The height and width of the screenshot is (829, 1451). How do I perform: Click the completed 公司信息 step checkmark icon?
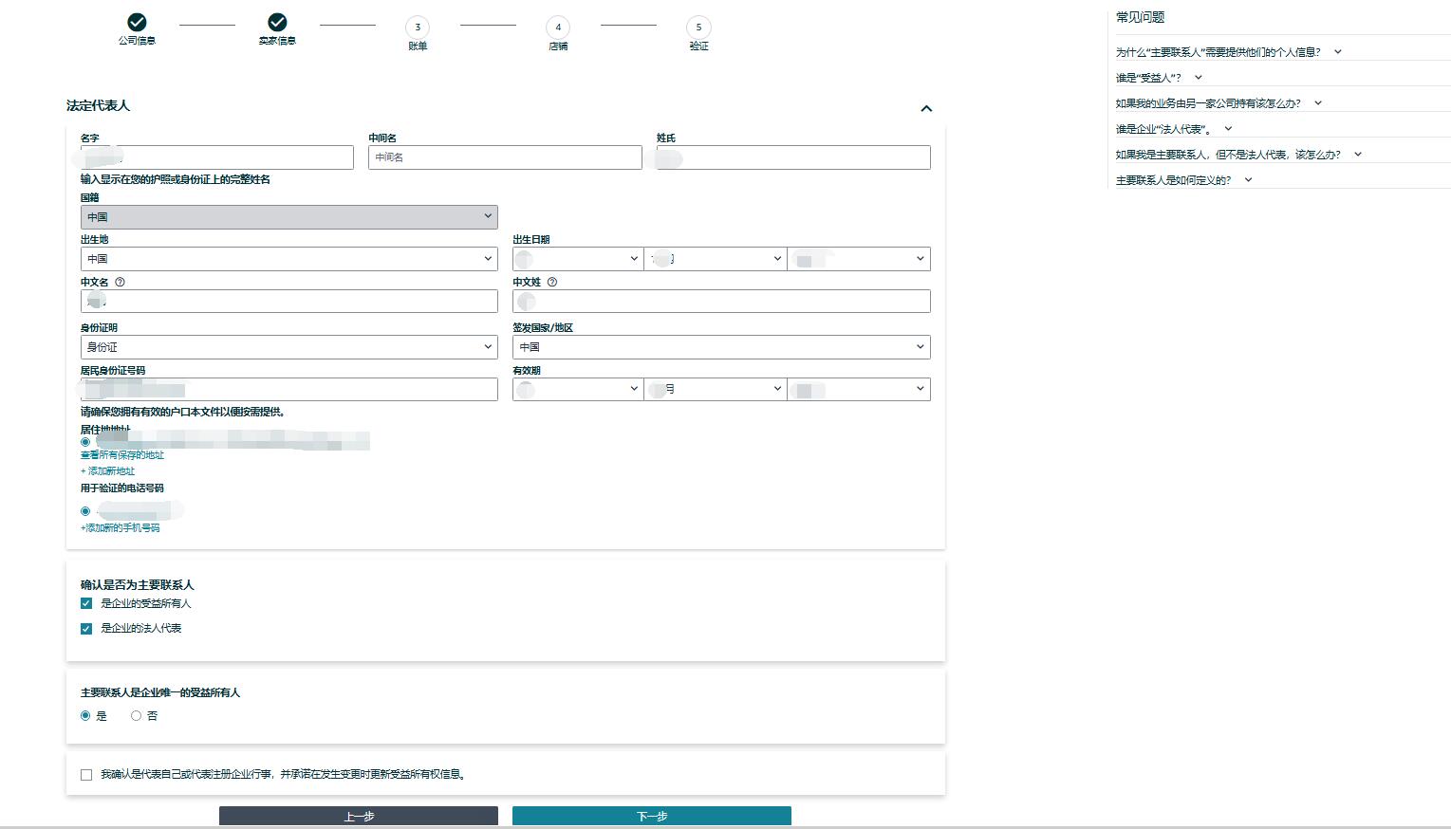[x=137, y=23]
